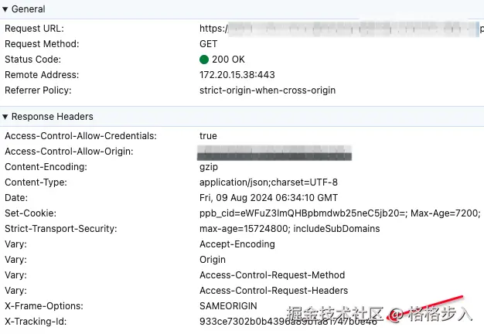Select the Request URL value

[x=340, y=29]
